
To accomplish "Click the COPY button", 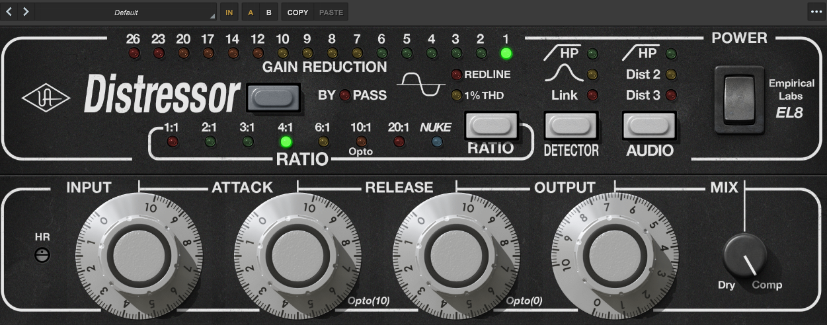I will [297, 13].
